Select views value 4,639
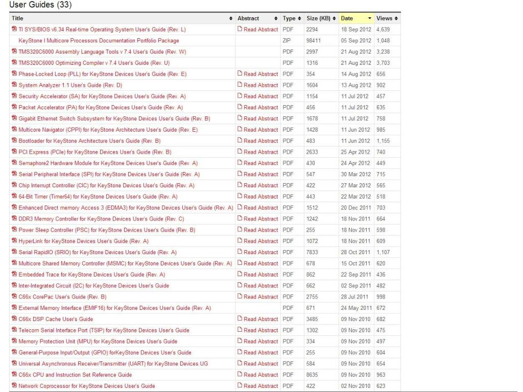This screenshot has height=392, width=523. tap(383, 29)
